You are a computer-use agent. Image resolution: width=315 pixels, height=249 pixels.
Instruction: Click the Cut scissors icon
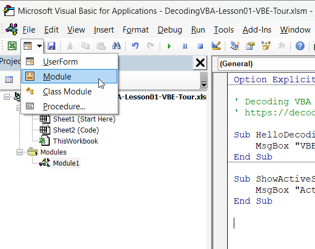point(70,46)
